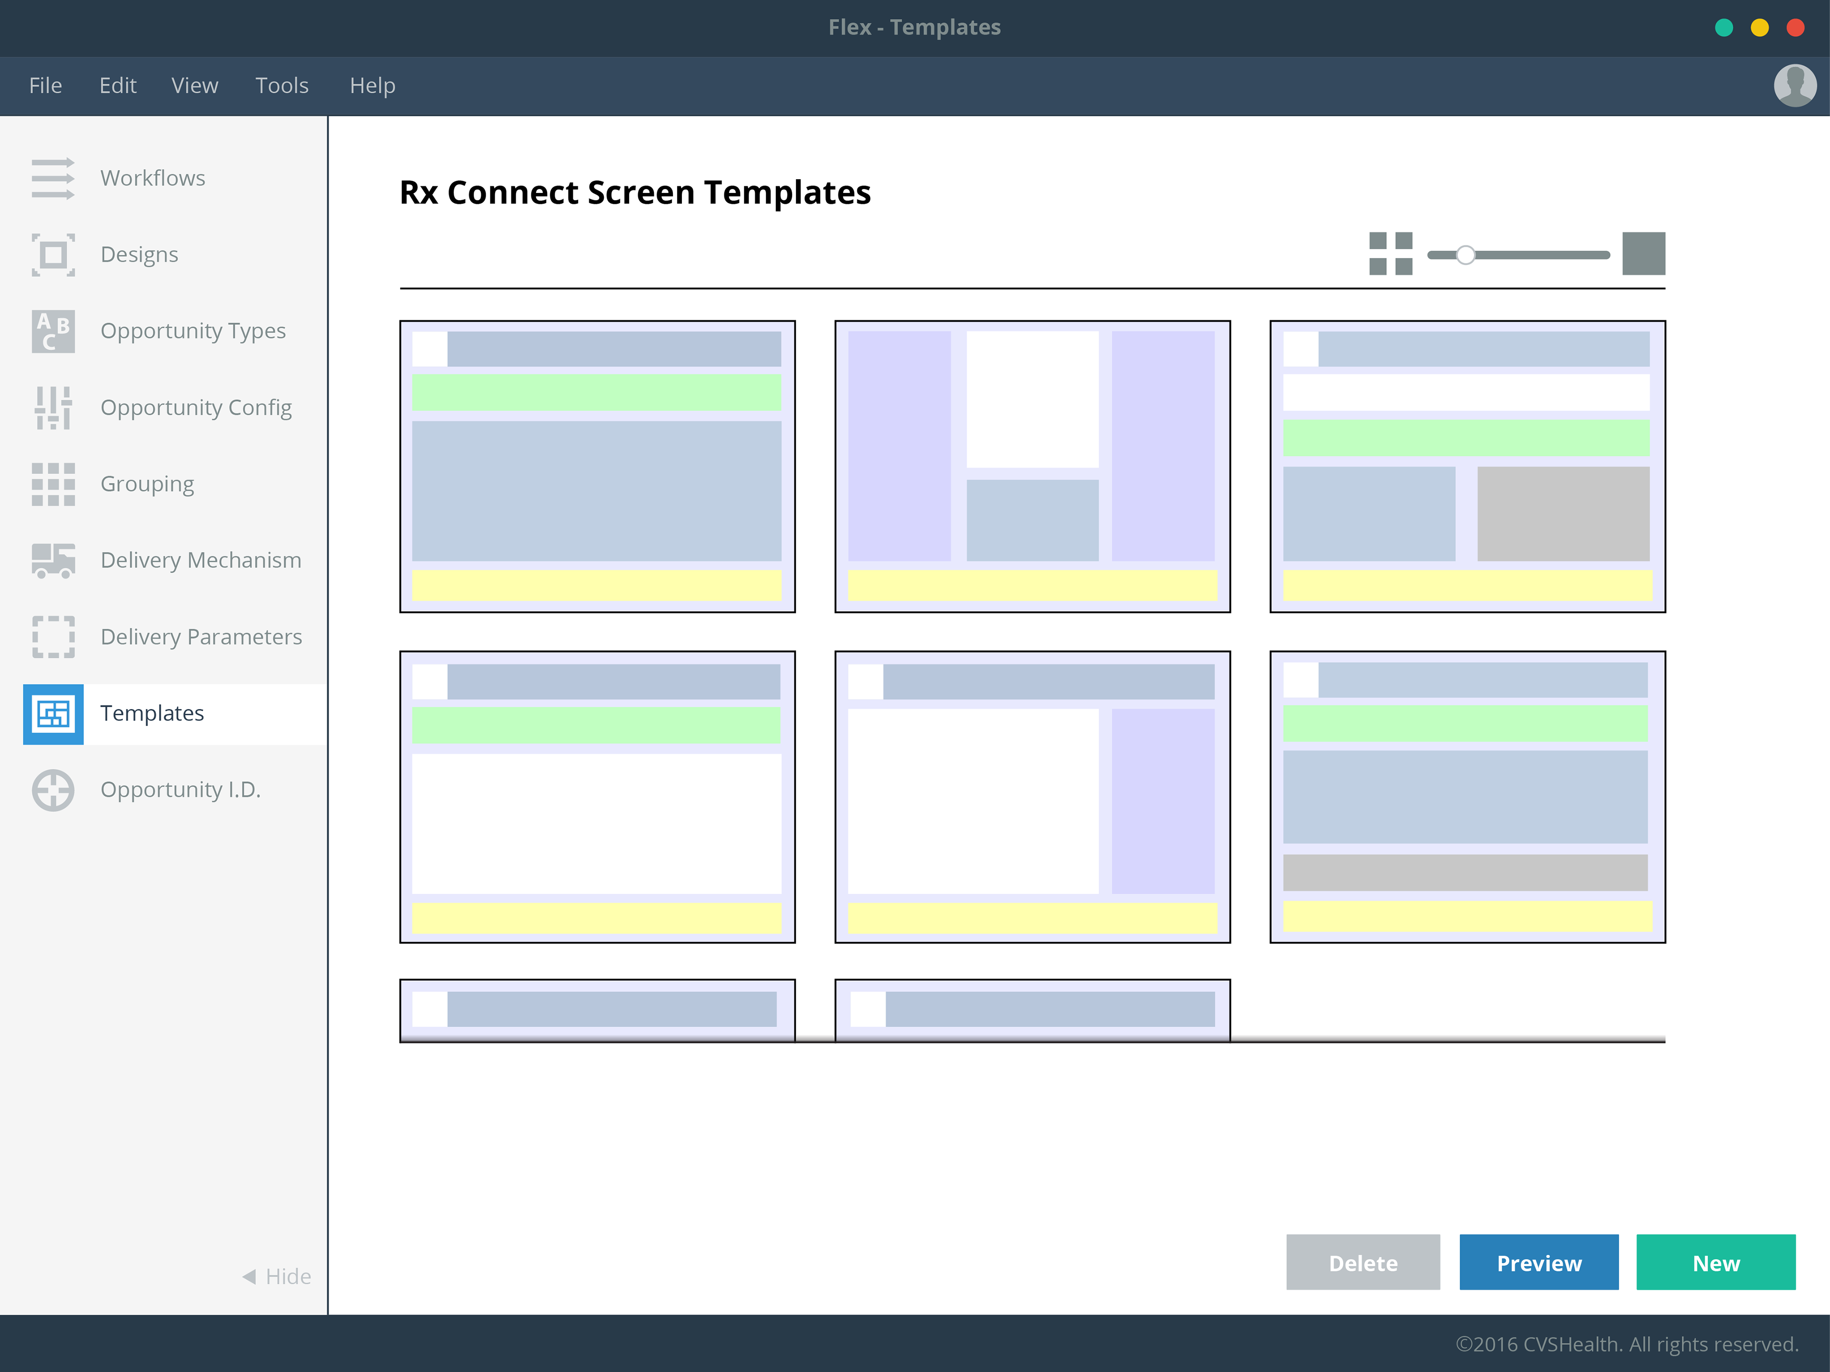This screenshot has width=1830, height=1372.
Task: Open the user profile avatar
Action: [x=1794, y=85]
